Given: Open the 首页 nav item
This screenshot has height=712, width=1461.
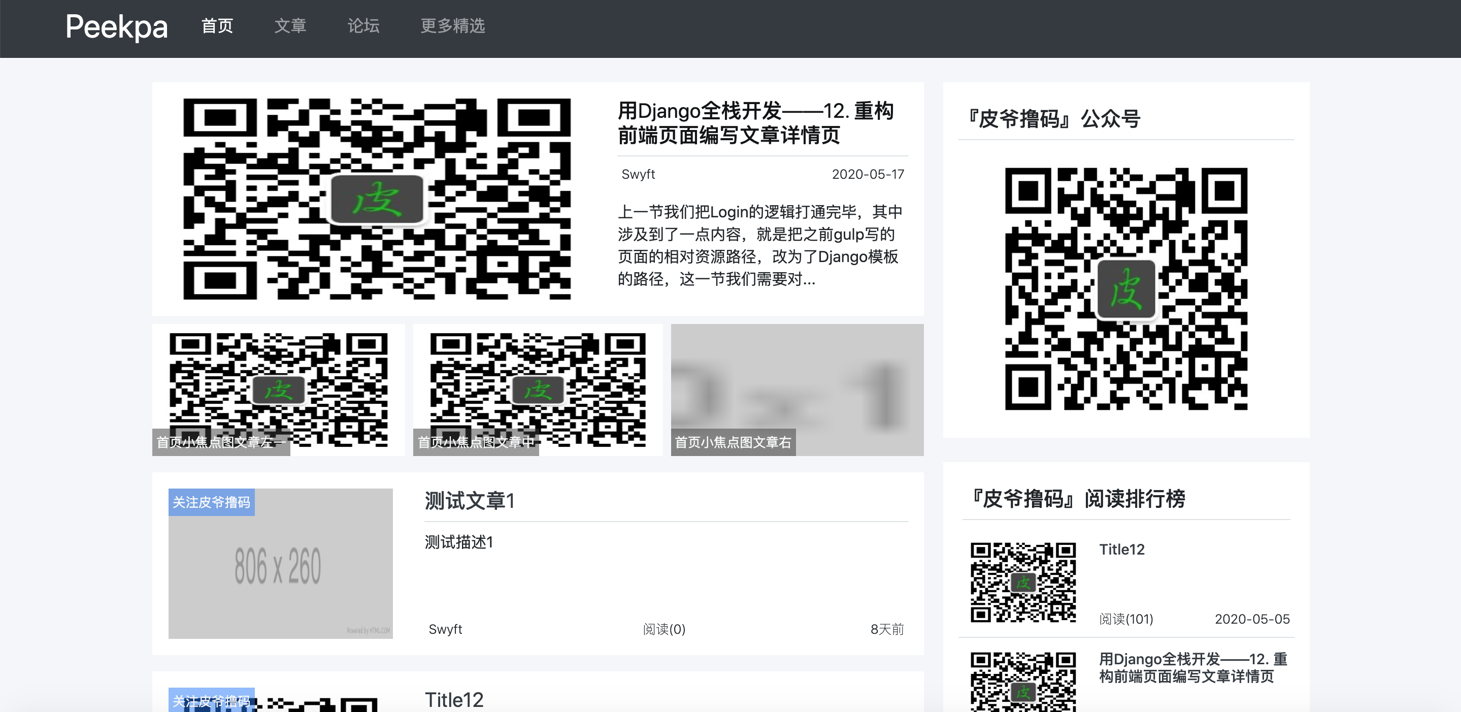Looking at the screenshot, I should pyautogui.click(x=217, y=26).
